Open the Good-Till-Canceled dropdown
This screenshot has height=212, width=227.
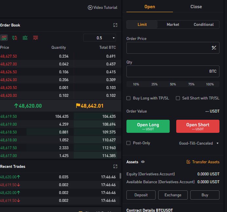tap(199, 143)
